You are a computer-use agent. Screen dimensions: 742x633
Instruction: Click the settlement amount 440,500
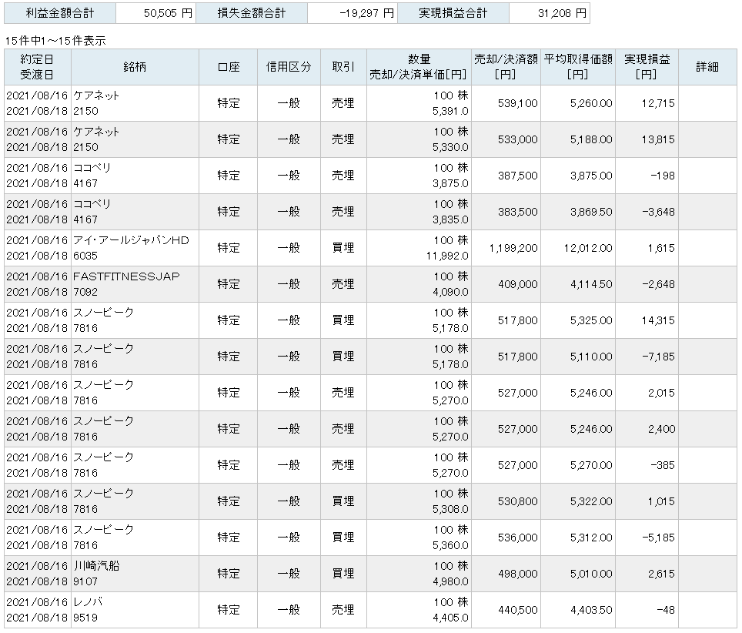pyautogui.click(x=518, y=610)
